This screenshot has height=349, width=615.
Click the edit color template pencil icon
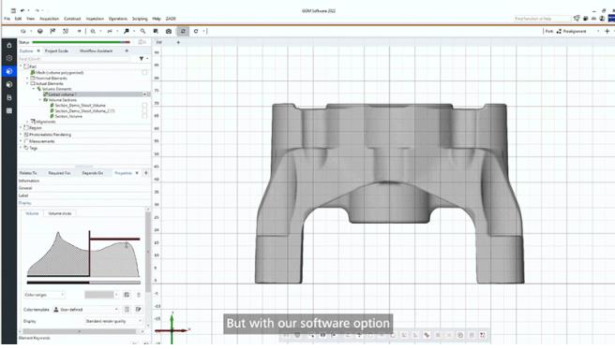point(138,310)
